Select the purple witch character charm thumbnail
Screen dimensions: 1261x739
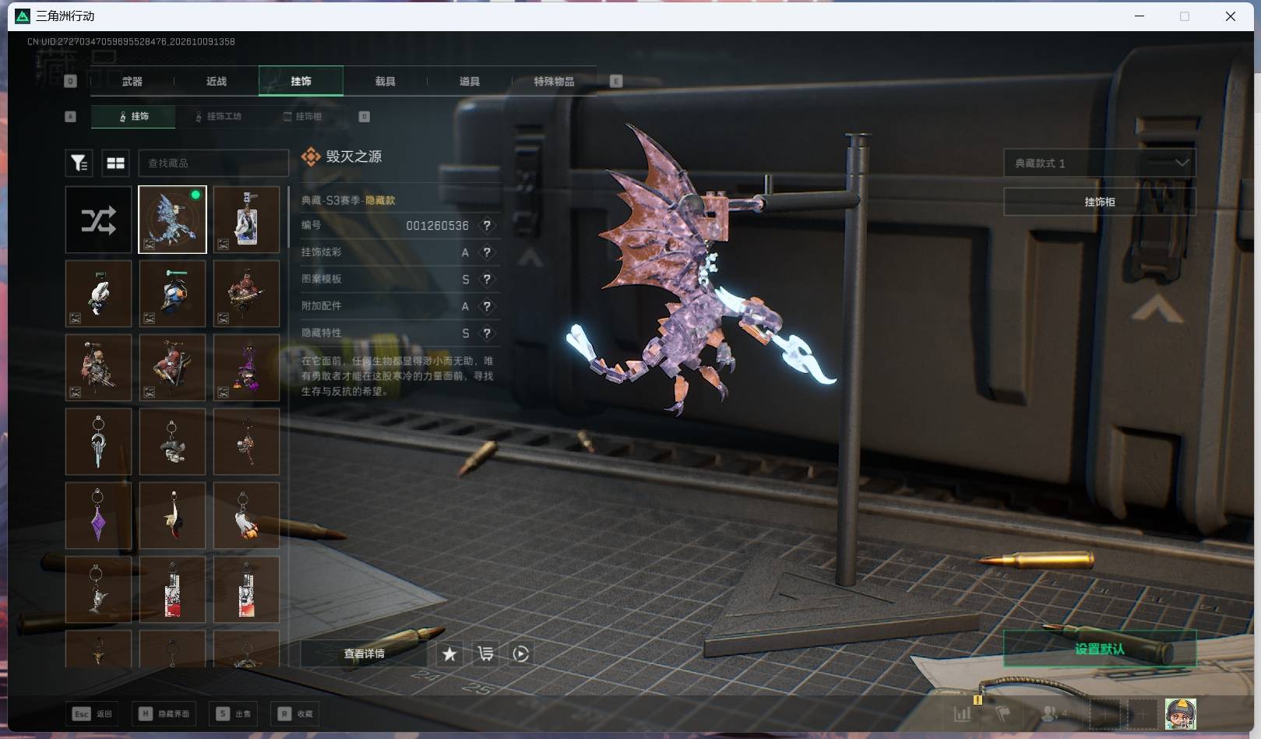[x=246, y=368]
